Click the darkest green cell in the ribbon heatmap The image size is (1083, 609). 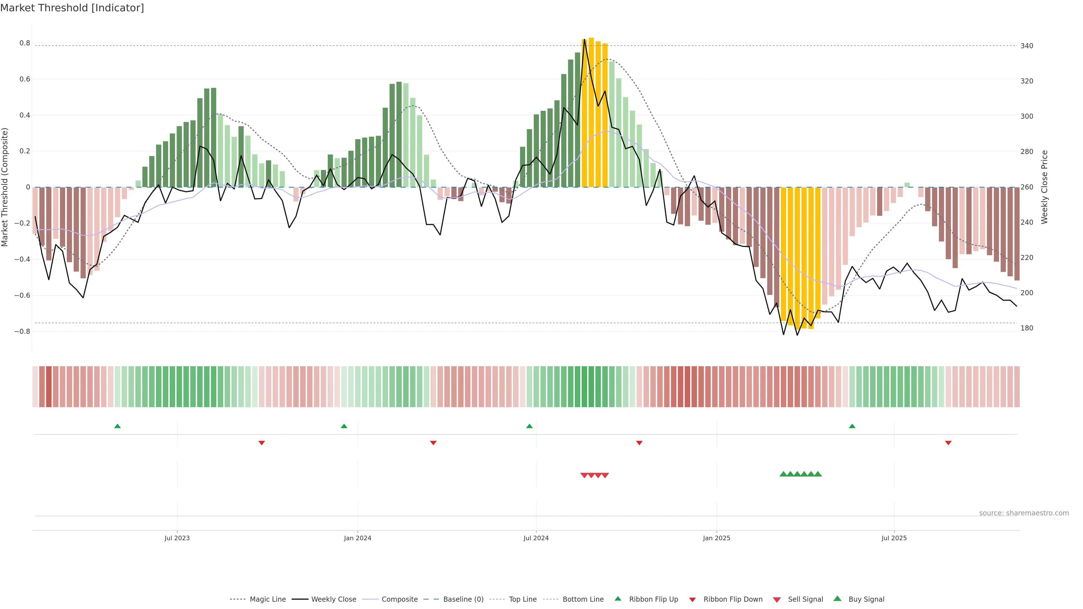591,386
